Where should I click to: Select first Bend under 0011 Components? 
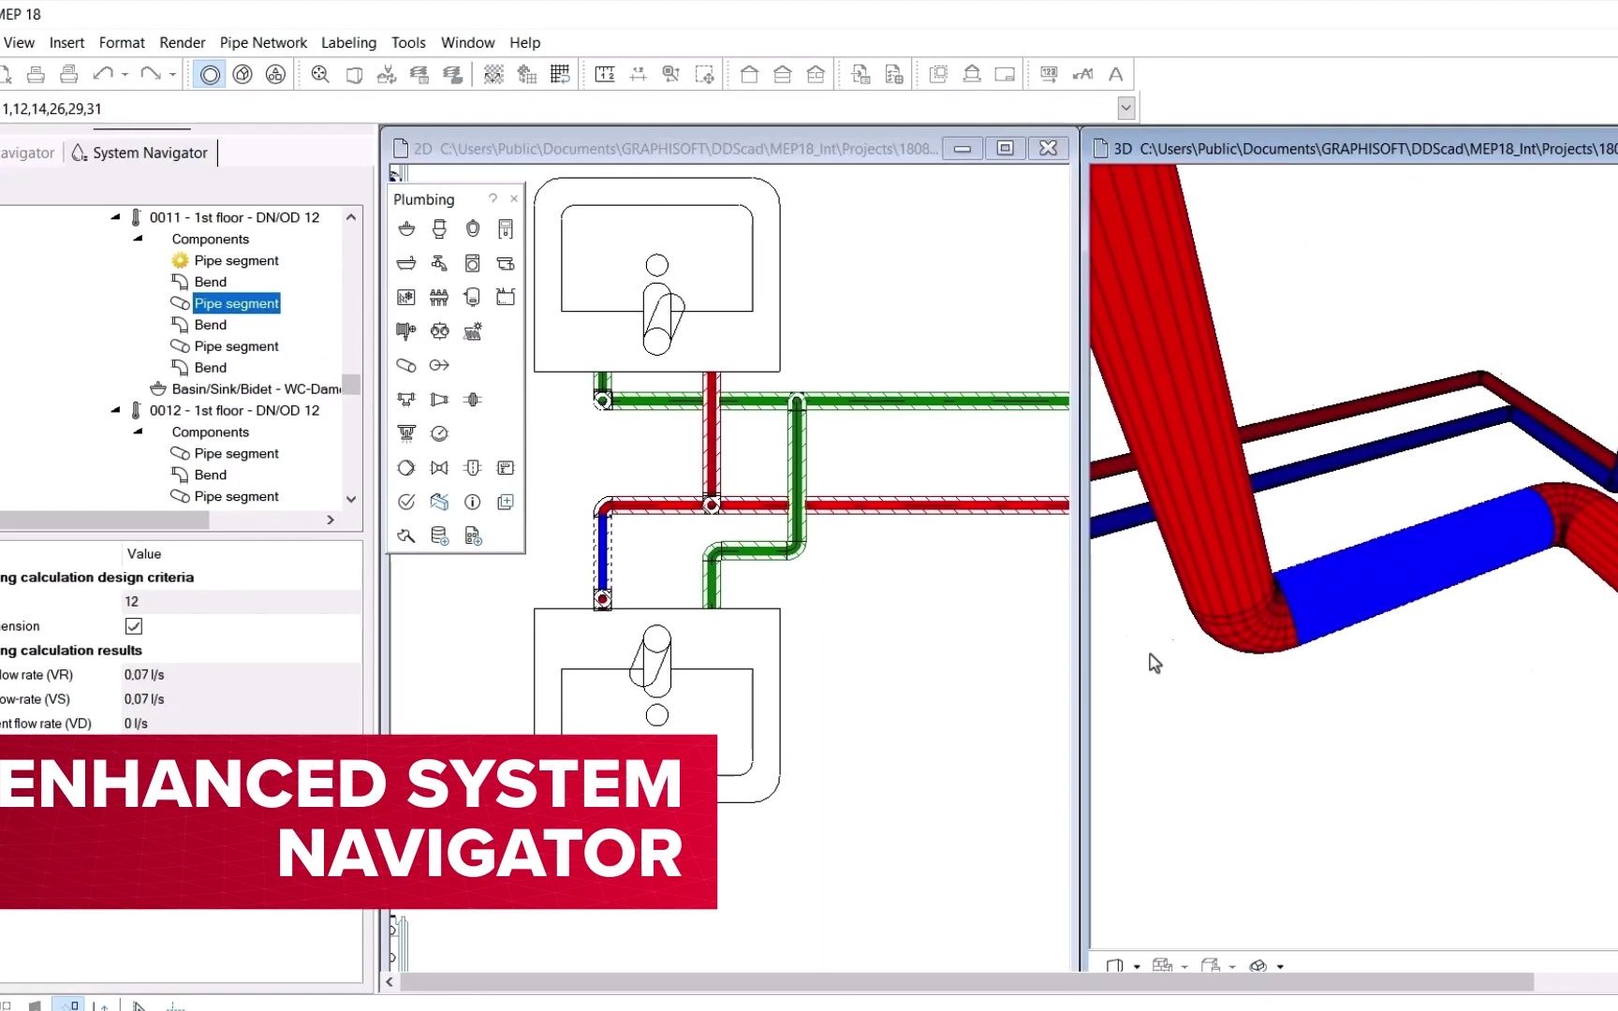tap(211, 282)
